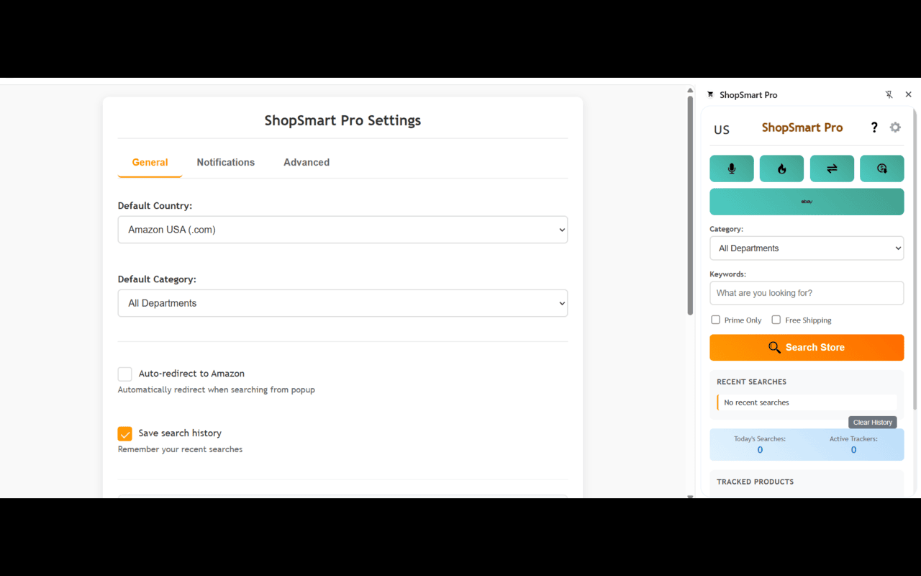The image size is (921, 576).
Task: Click the 'No recent searches' entry
Action: pos(807,402)
